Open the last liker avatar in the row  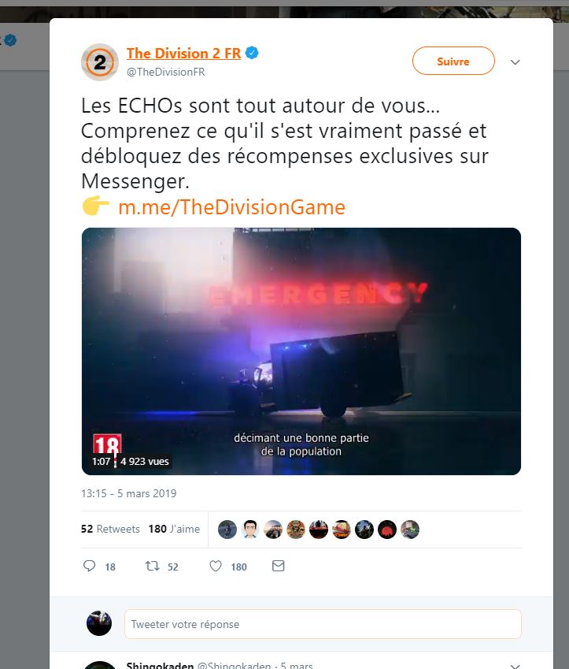coord(410,530)
